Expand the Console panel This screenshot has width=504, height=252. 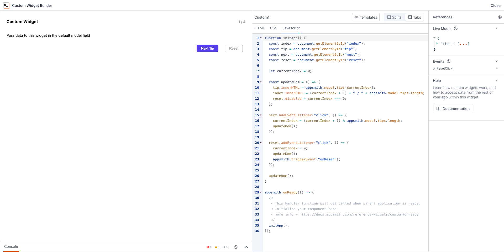coord(246,247)
